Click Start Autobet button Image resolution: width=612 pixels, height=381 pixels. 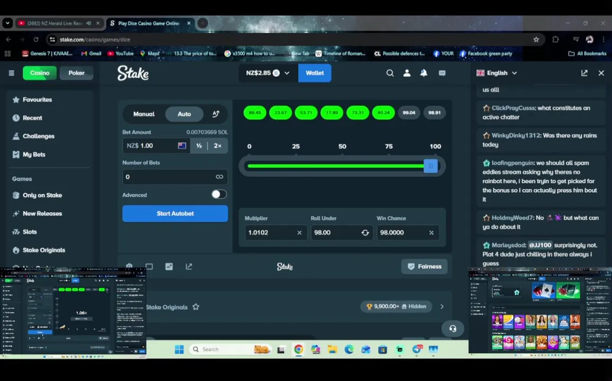pos(175,214)
